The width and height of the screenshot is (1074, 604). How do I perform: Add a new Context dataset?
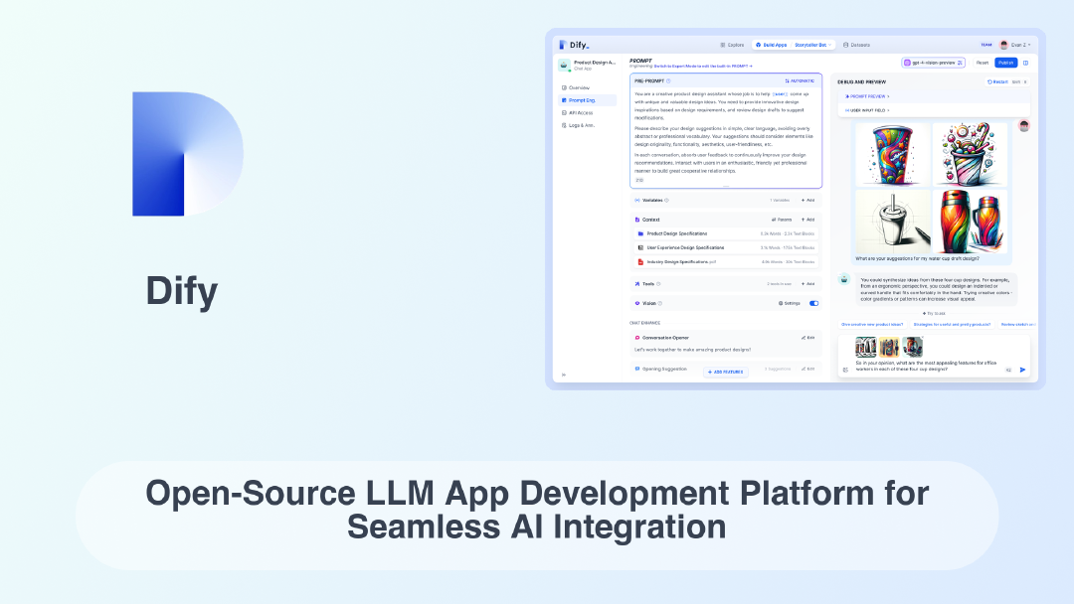pyautogui.click(x=808, y=220)
